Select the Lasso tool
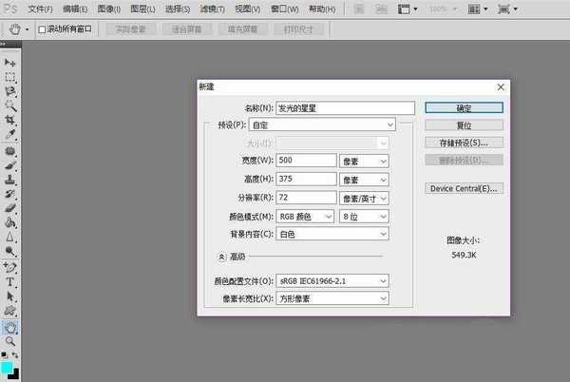The width and height of the screenshot is (570, 382). pyautogui.click(x=10, y=91)
